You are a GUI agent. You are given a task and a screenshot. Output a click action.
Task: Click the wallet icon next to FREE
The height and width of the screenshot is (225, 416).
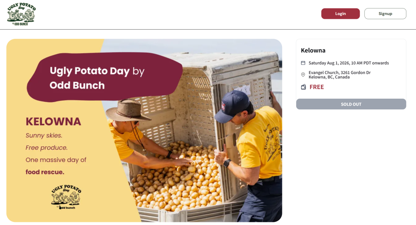[303, 87]
